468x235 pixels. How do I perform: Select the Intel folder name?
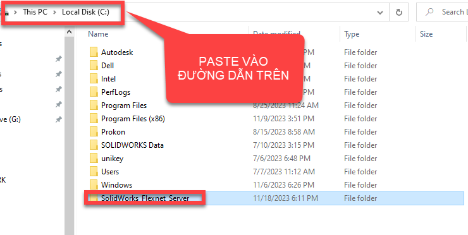click(108, 79)
